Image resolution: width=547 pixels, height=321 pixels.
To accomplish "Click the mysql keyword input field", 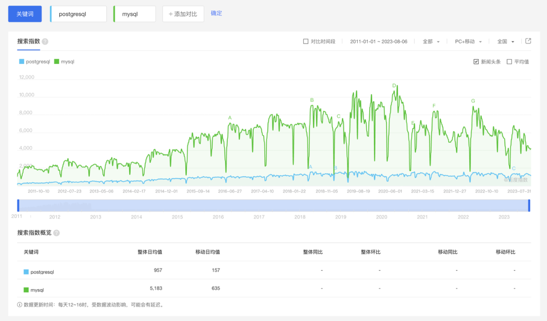I will 135,14.
